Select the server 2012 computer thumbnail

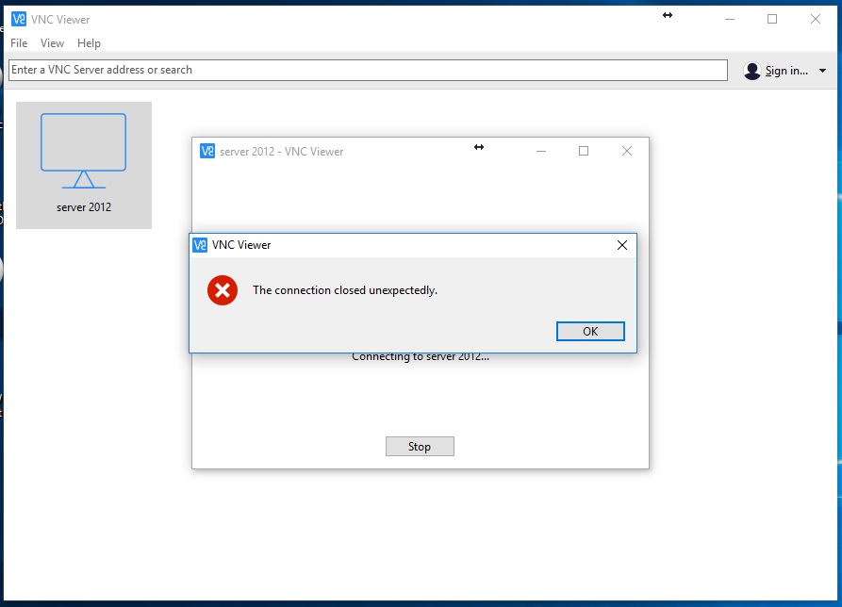click(x=84, y=165)
